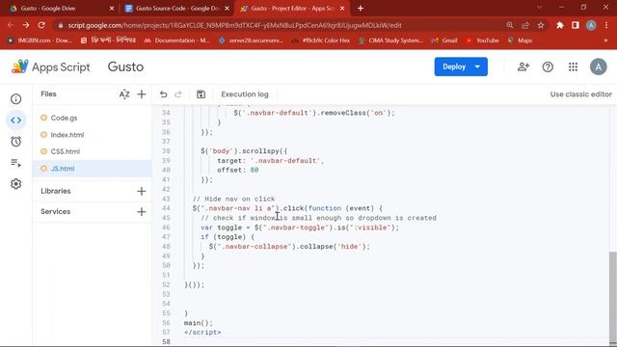Undo the last edit
This screenshot has width=617, height=347.
coord(163,94)
